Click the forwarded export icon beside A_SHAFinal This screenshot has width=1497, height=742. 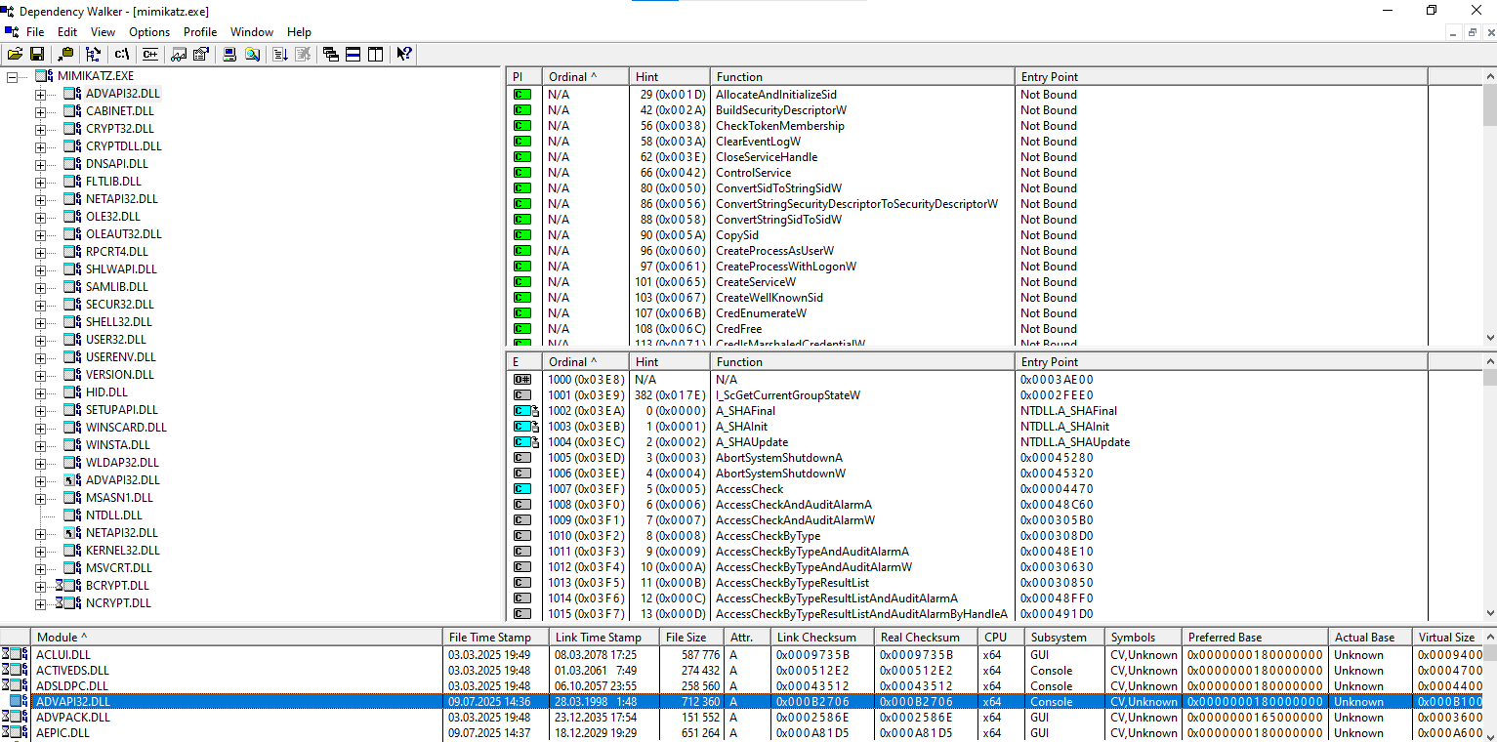(526, 411)
